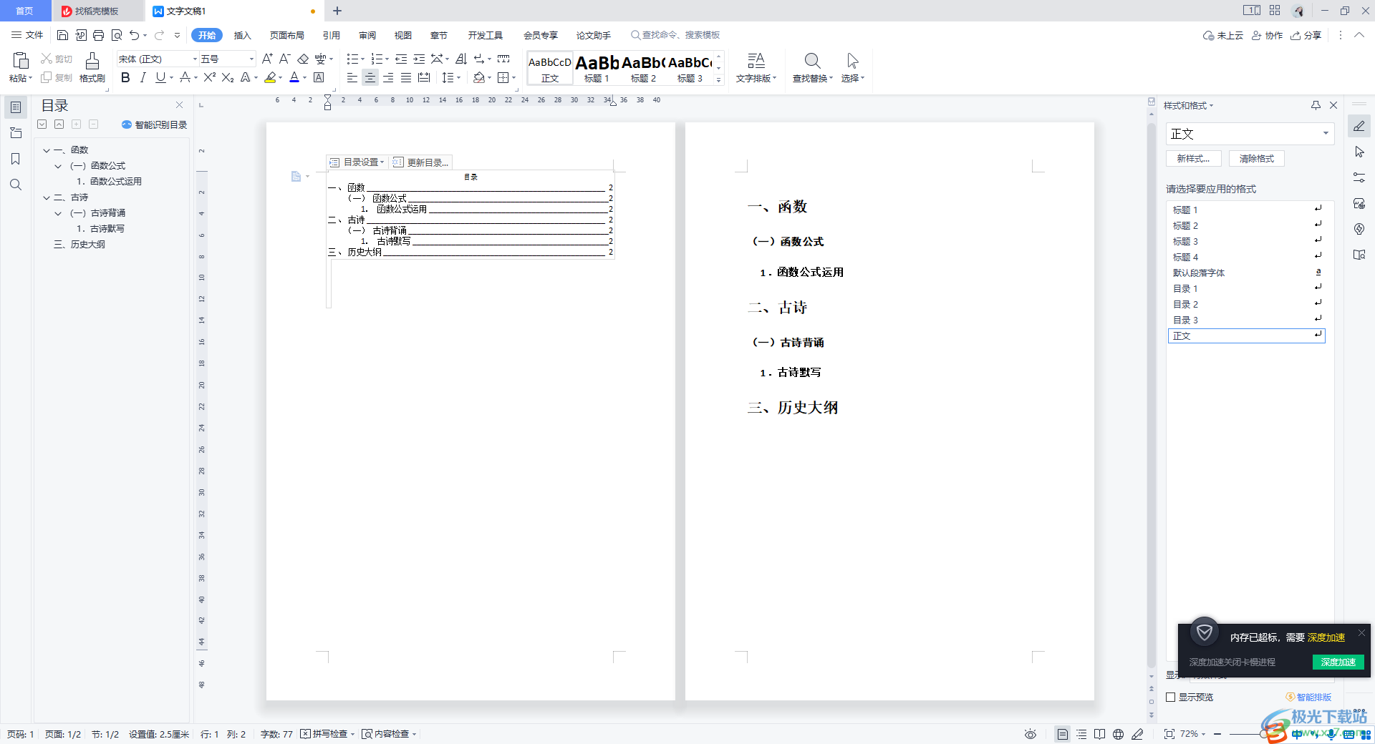1375x744 pixels.
Task: Open the 正文 style combo box in Styles pane
Action: [1250, 134]
